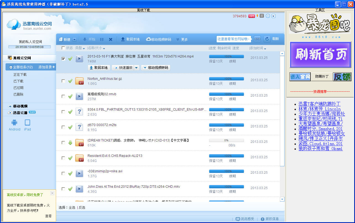Screen dimensions: 355x223
Task: Click BT folder icon of Resident.Evil.6
Action: [x=79, y=158]
